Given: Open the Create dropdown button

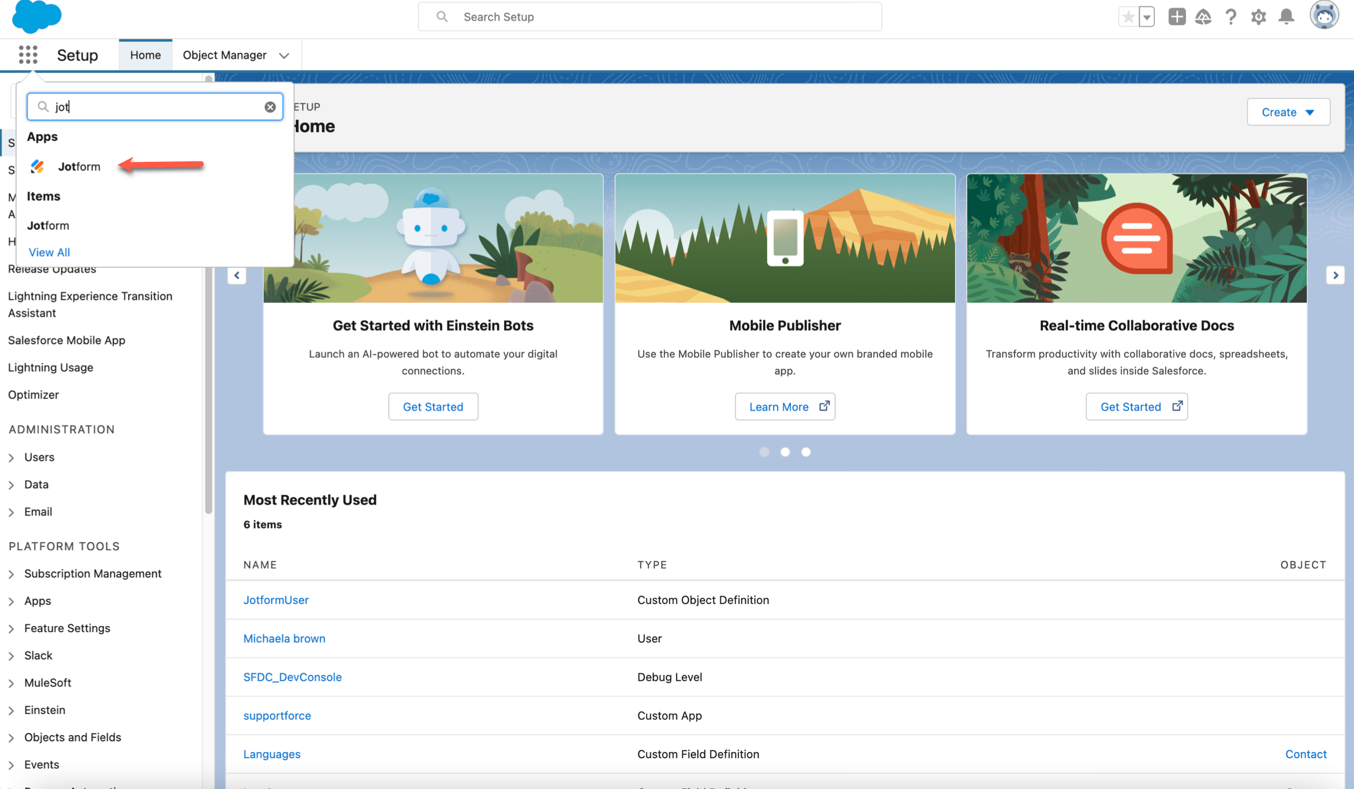Looking at the screenshot, I should [x=1287, y=112].
